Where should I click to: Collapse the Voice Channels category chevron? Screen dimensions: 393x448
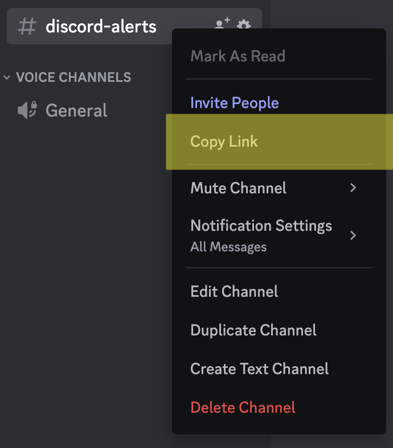pyautogui.click(x=7, y=77)
